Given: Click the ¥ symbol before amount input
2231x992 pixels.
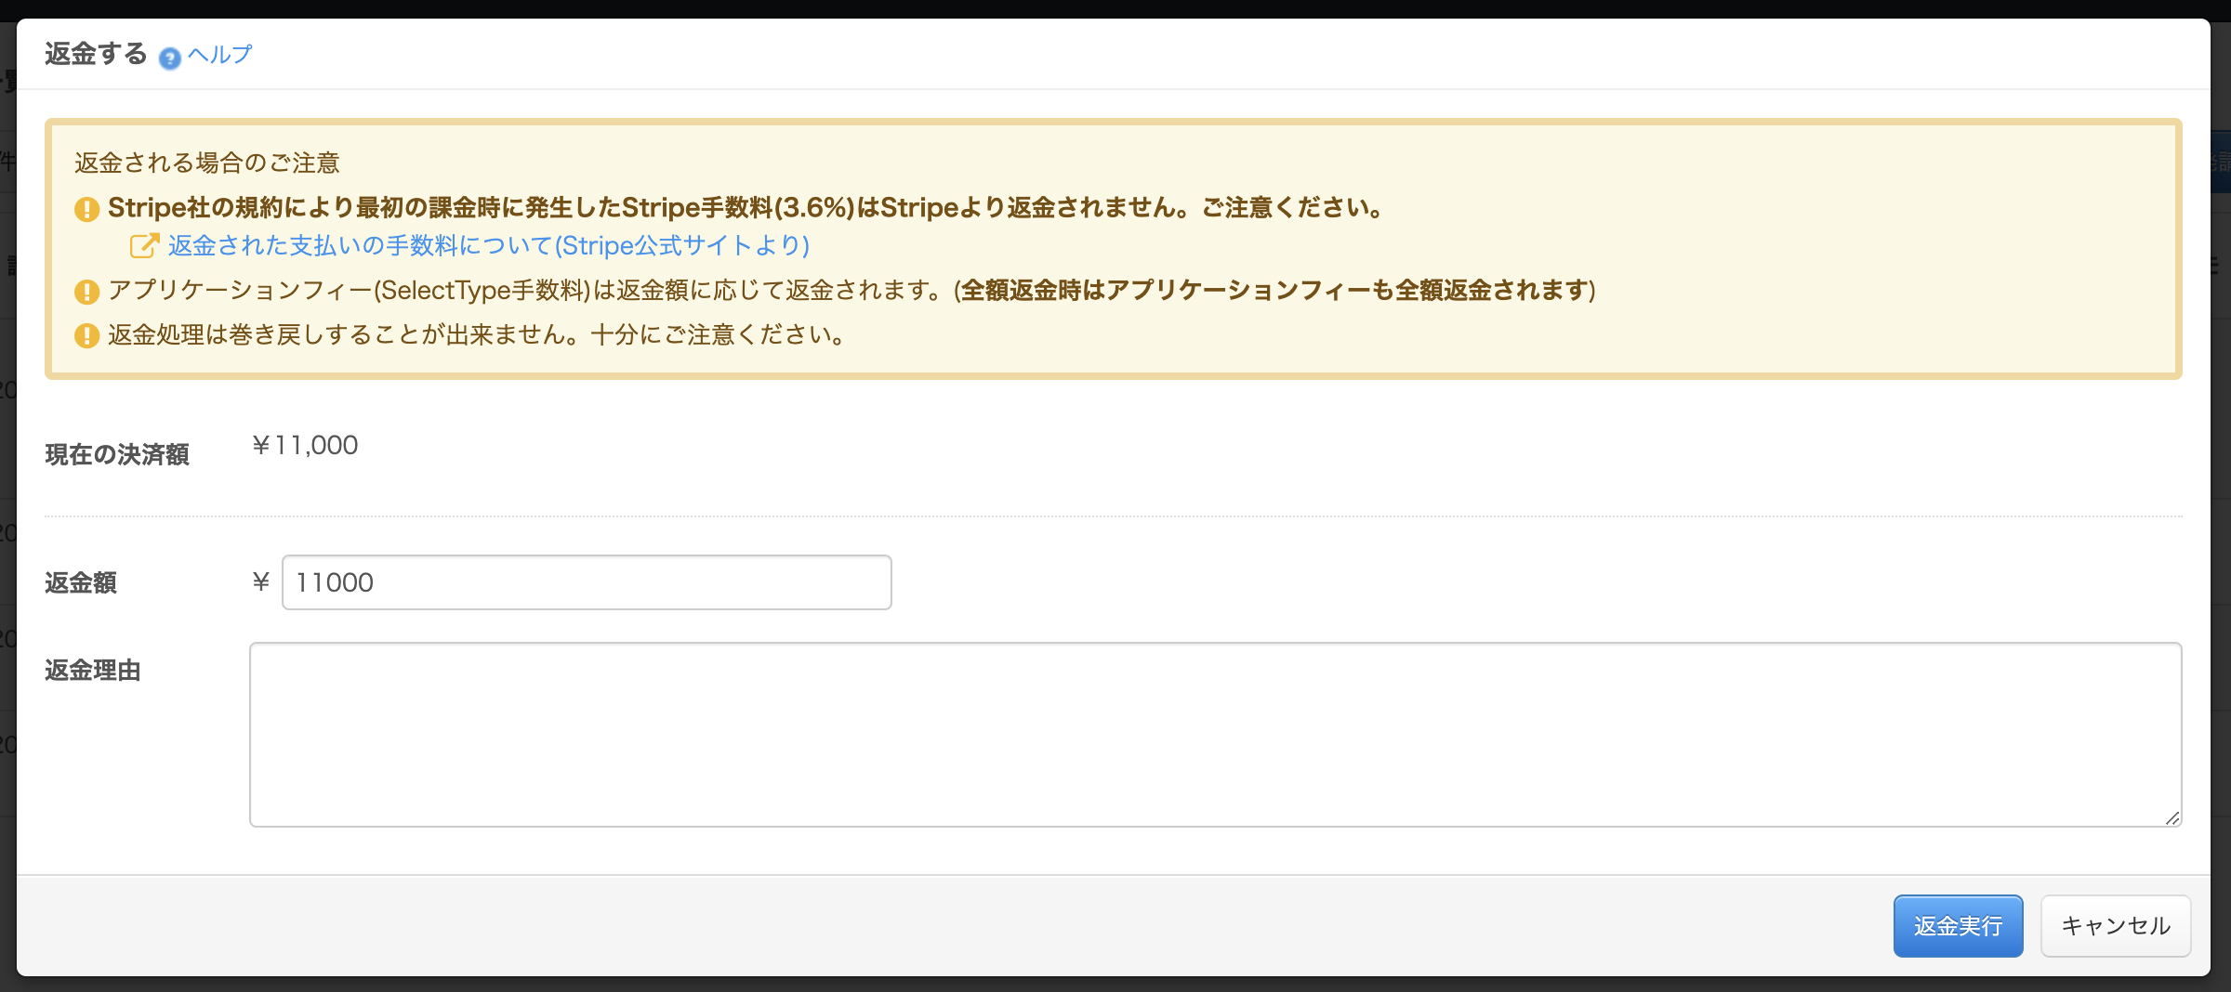Looking at the screenshot, I should [x=261, y=582].
